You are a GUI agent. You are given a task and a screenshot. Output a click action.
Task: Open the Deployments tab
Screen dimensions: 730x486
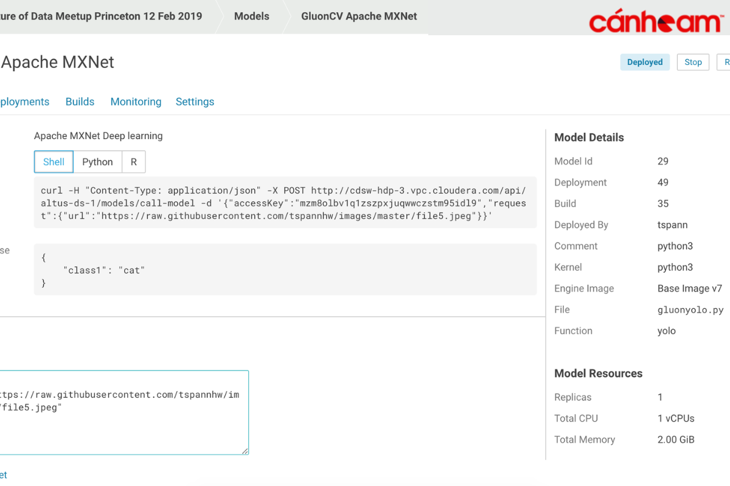tap(24, 101)
